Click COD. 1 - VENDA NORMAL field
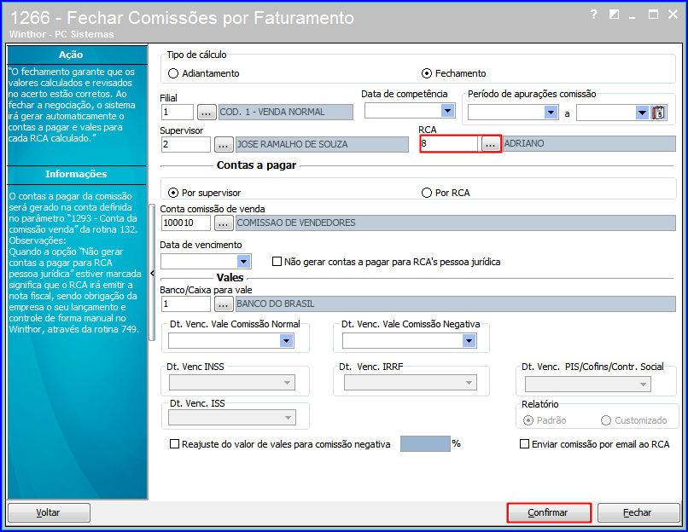 (x=286, y=113)
